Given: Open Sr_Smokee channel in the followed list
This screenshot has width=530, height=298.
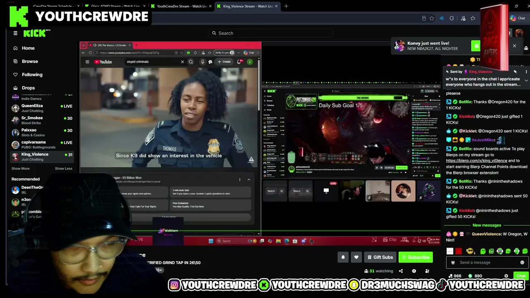Looking at the screenshot, I should pyautogui.click(x=41, y=120).
